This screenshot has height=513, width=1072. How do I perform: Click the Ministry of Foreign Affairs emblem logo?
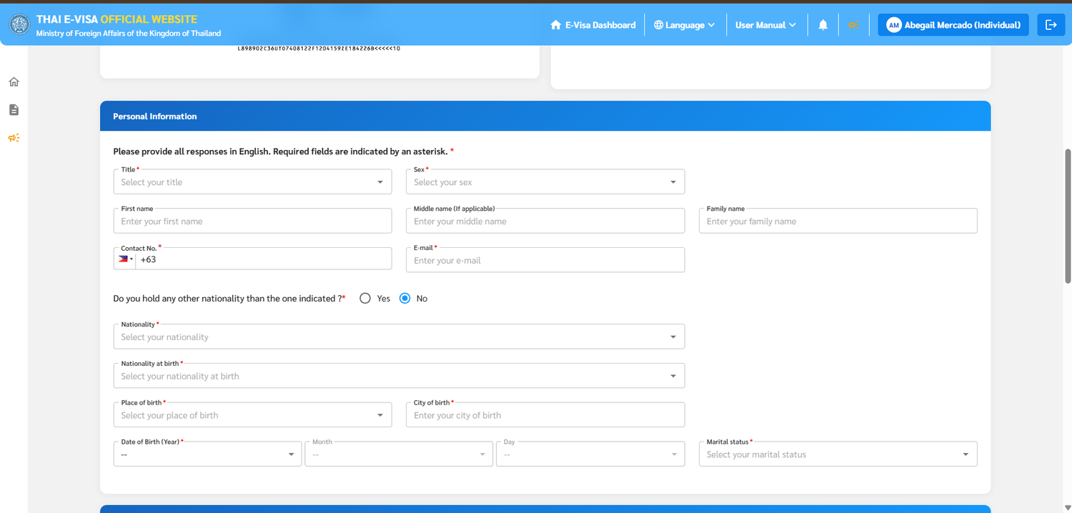click(19, 25)
